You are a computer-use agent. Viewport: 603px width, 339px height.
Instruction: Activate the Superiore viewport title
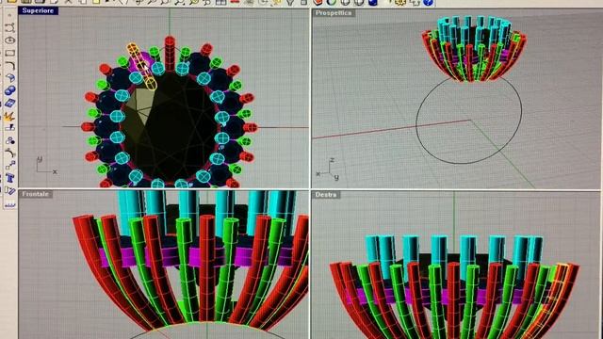point(38,10)
